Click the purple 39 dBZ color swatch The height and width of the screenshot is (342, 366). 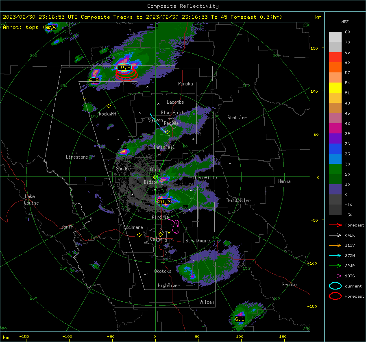click(x=335, y=139)
